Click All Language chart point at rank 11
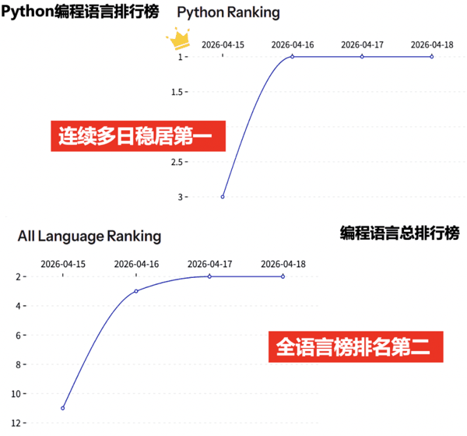This screenshot has width=467, height=436. (63, 408)
